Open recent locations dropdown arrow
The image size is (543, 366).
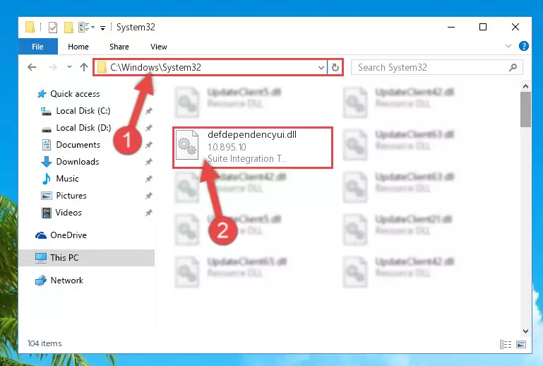(69, 67)
